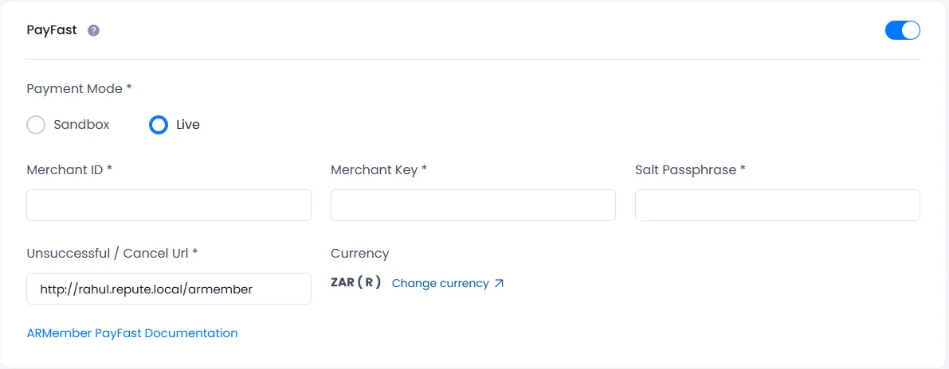Click the PayFast section heading
The width and height of the screenshot is (949, 369).
[52, 30]
